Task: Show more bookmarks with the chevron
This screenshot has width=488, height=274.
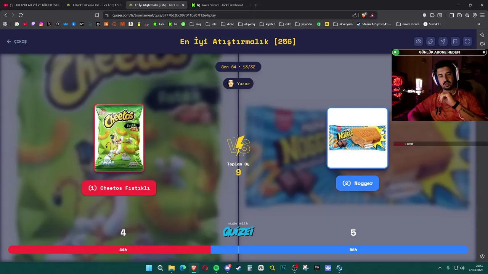Action: click(x=478, y=24)
